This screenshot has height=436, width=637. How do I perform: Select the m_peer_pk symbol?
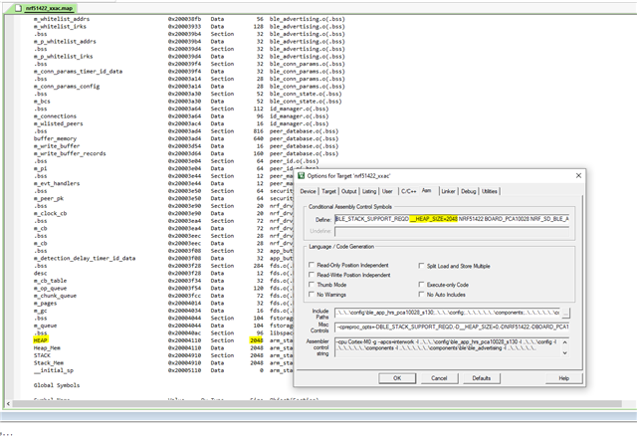pyautogui.click(x=49, y=199)
